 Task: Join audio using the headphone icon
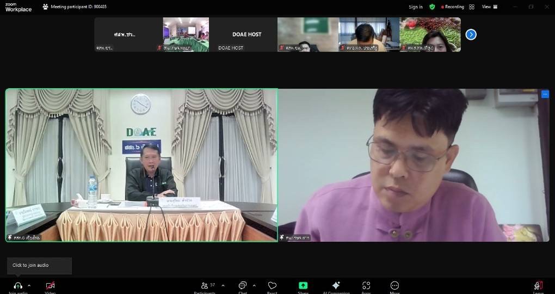[x=18, y=286]
